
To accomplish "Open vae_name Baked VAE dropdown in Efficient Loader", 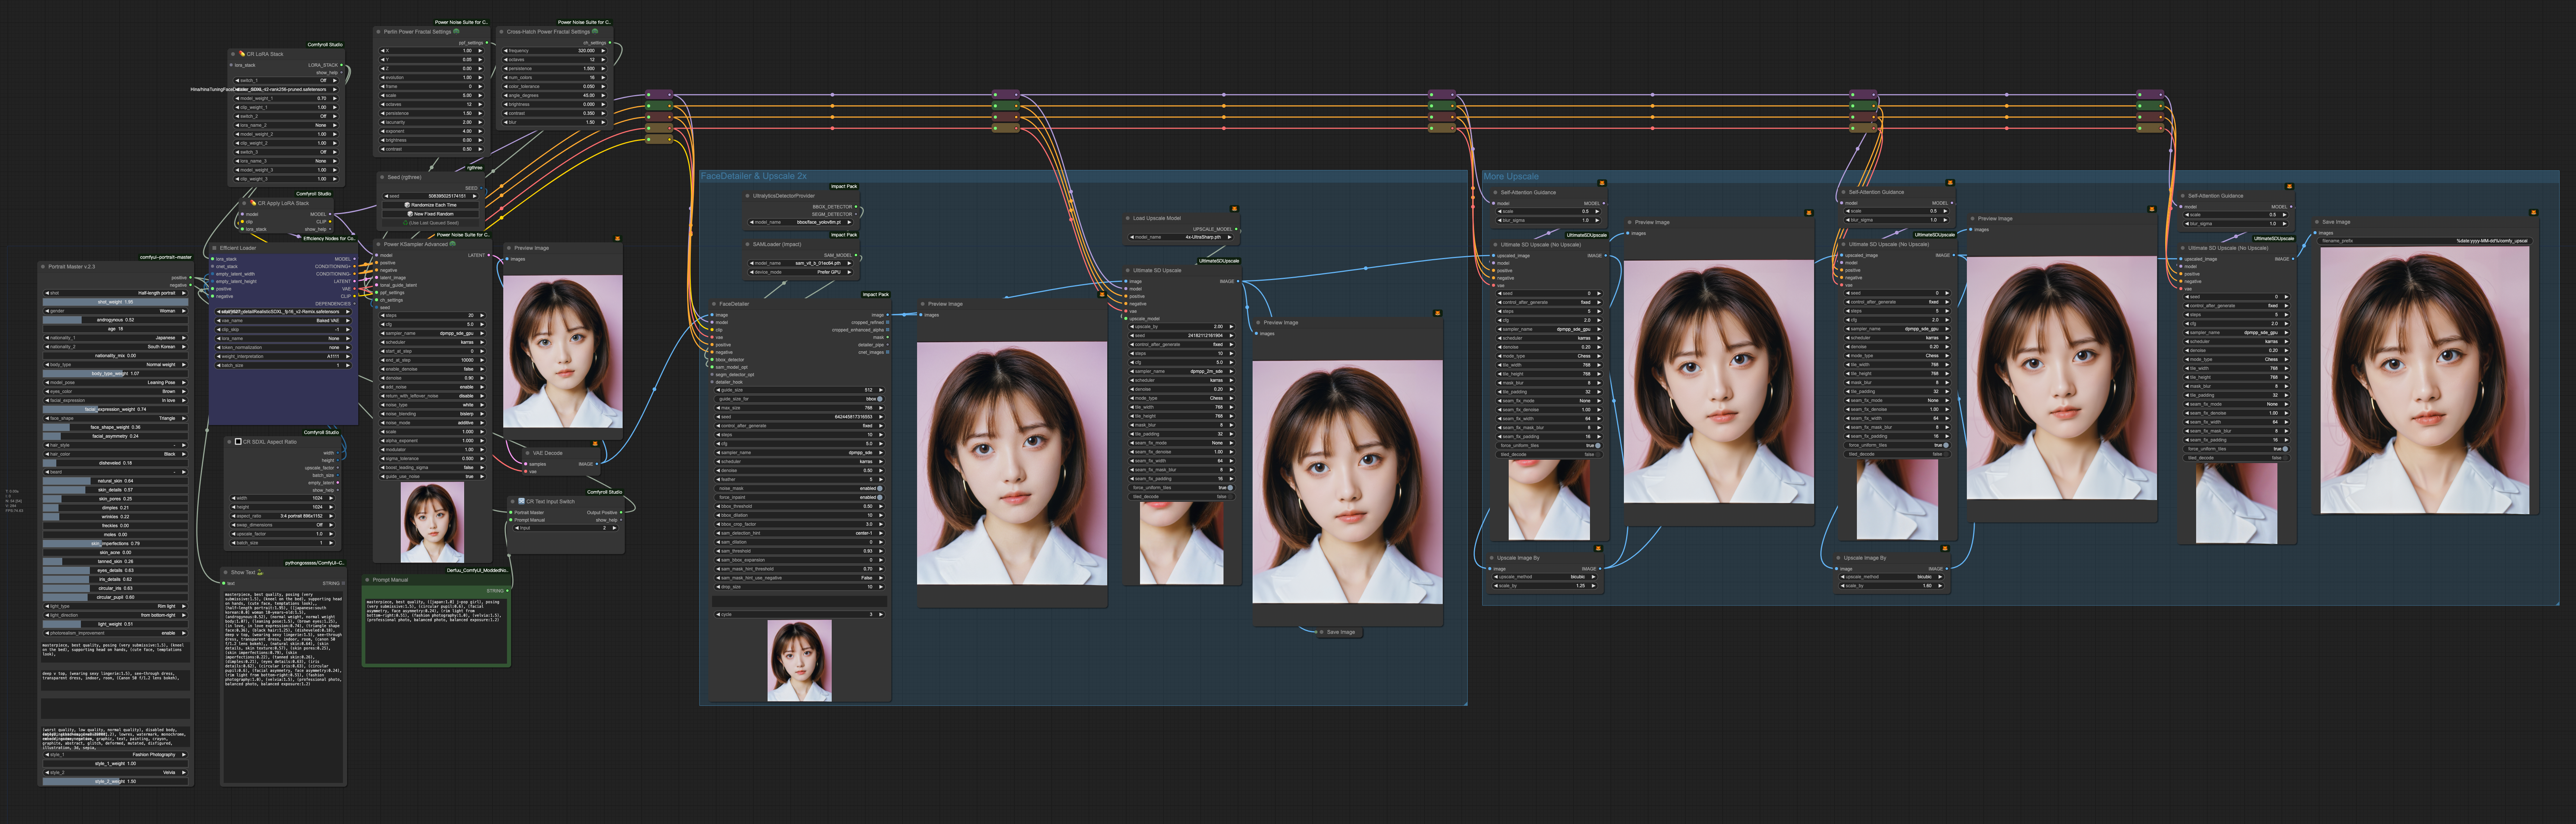I will point(283,321).
